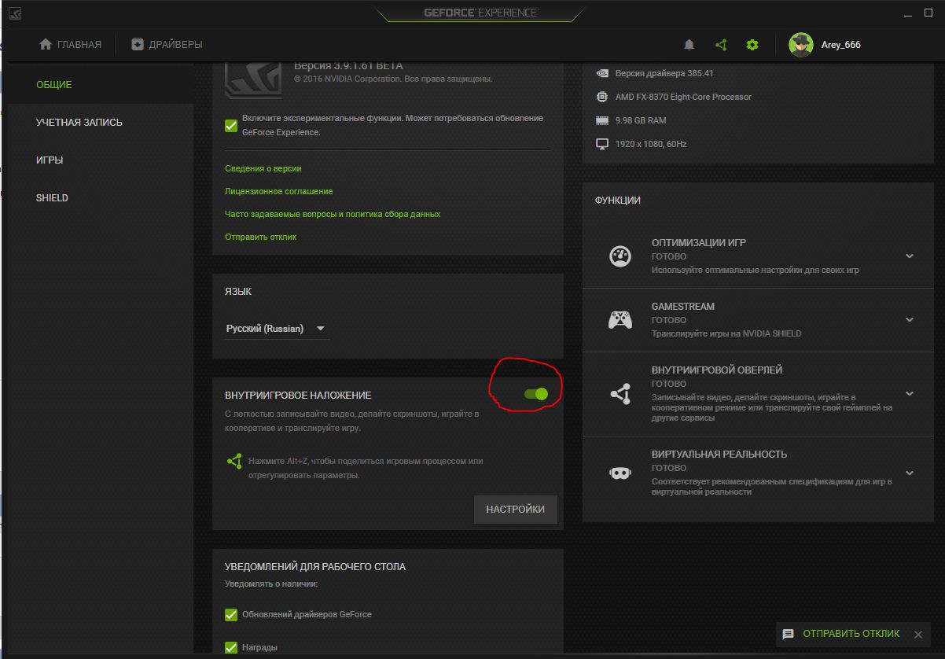Click the Arey_666 user avatar
Image resolution: width=945 pixels, height=659 pixels.
click(x=800, y=45)
